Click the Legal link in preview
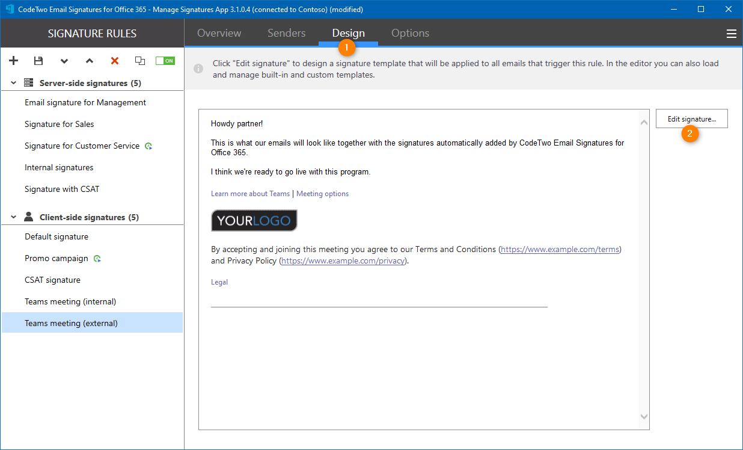 pyautogui.click(x=219, y=282)
